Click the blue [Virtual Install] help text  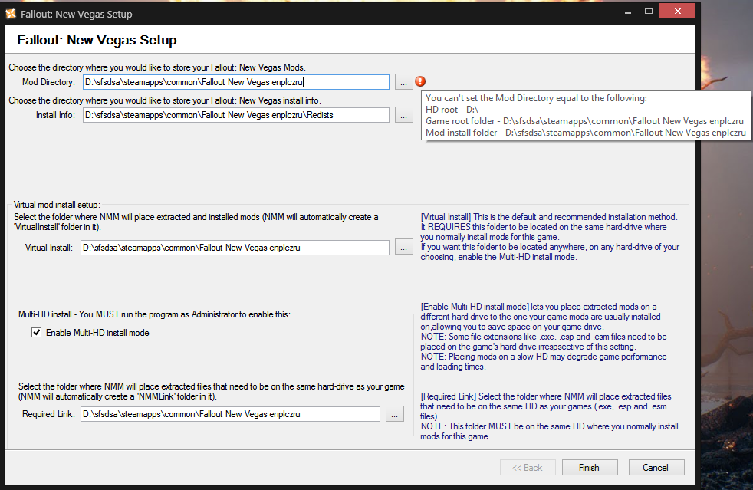550,237
